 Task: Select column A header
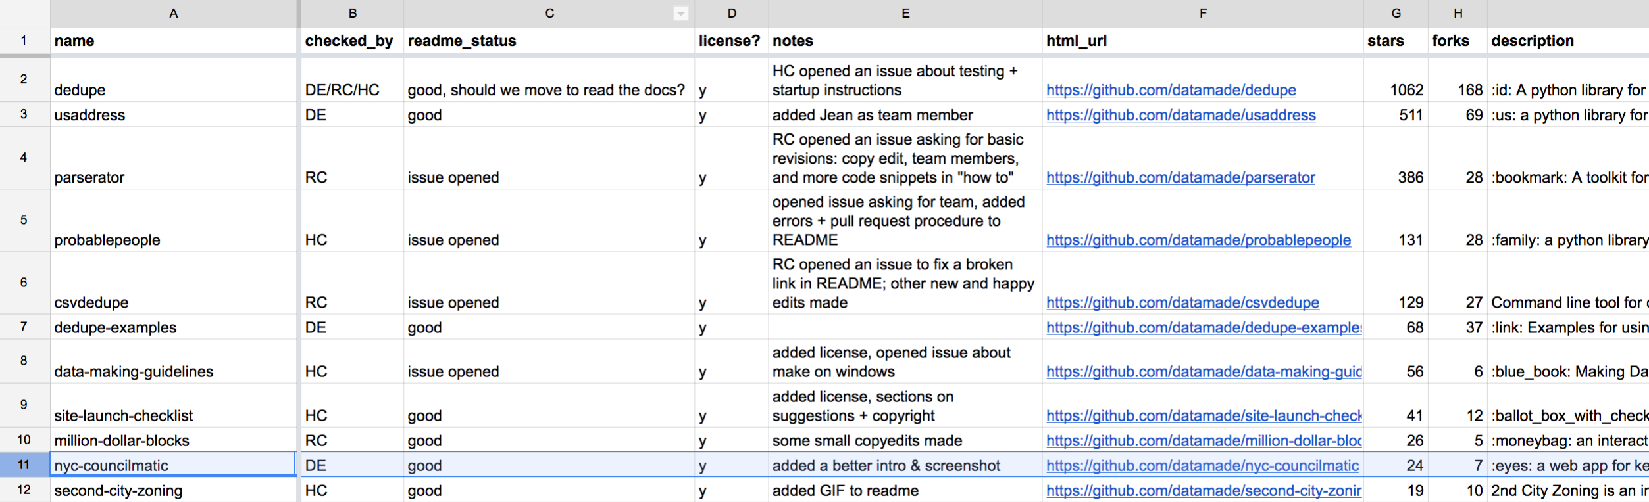click(x=174, y=13)
